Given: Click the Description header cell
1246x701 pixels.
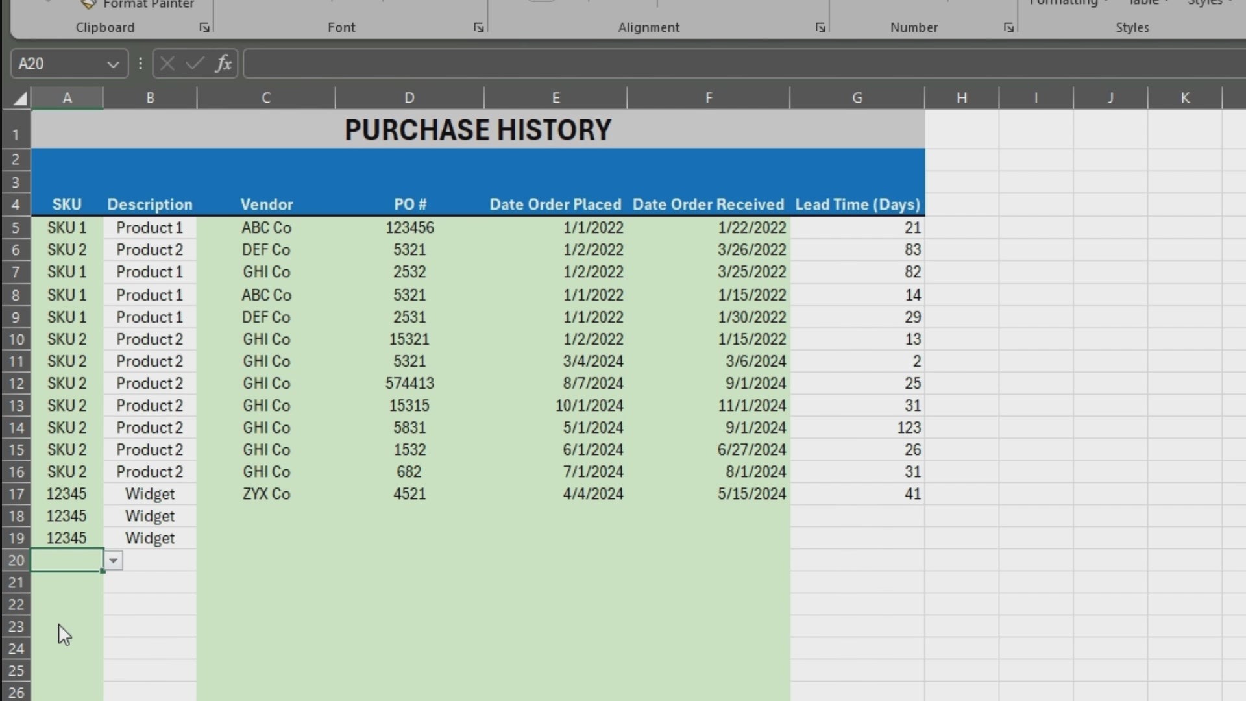Looking at the screenshot, I should pyautogui.click(x=150, y=204).
